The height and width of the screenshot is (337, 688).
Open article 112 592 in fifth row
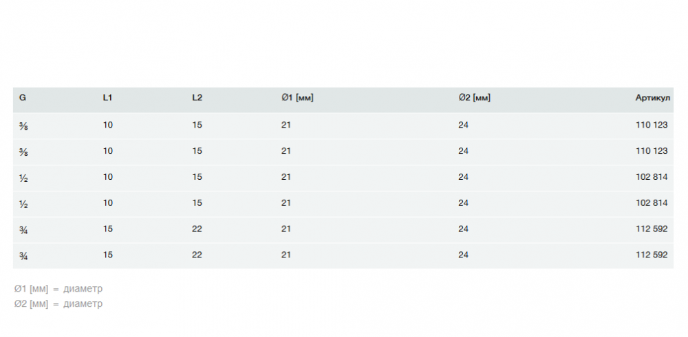[x=652, y=229]
